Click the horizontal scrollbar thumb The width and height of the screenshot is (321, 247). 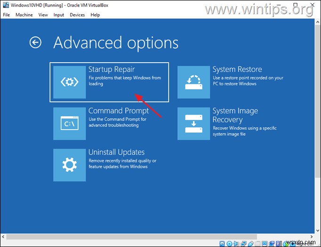tap(132, 237)
